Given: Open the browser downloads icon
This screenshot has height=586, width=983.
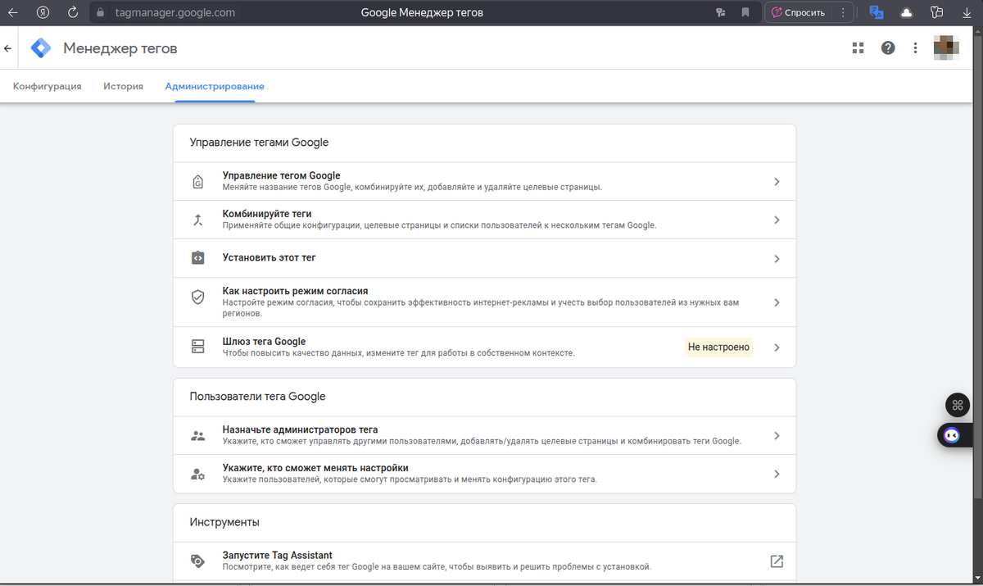Looking at the screenshot, I should pyautogui.click(x=967, y=12).
